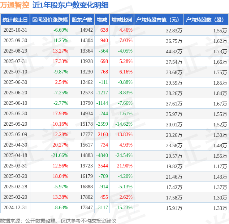This screenshot has width=229, height=224.
Task: Click the 2025-04-18 date cell
Action: (x=15, y=156)
